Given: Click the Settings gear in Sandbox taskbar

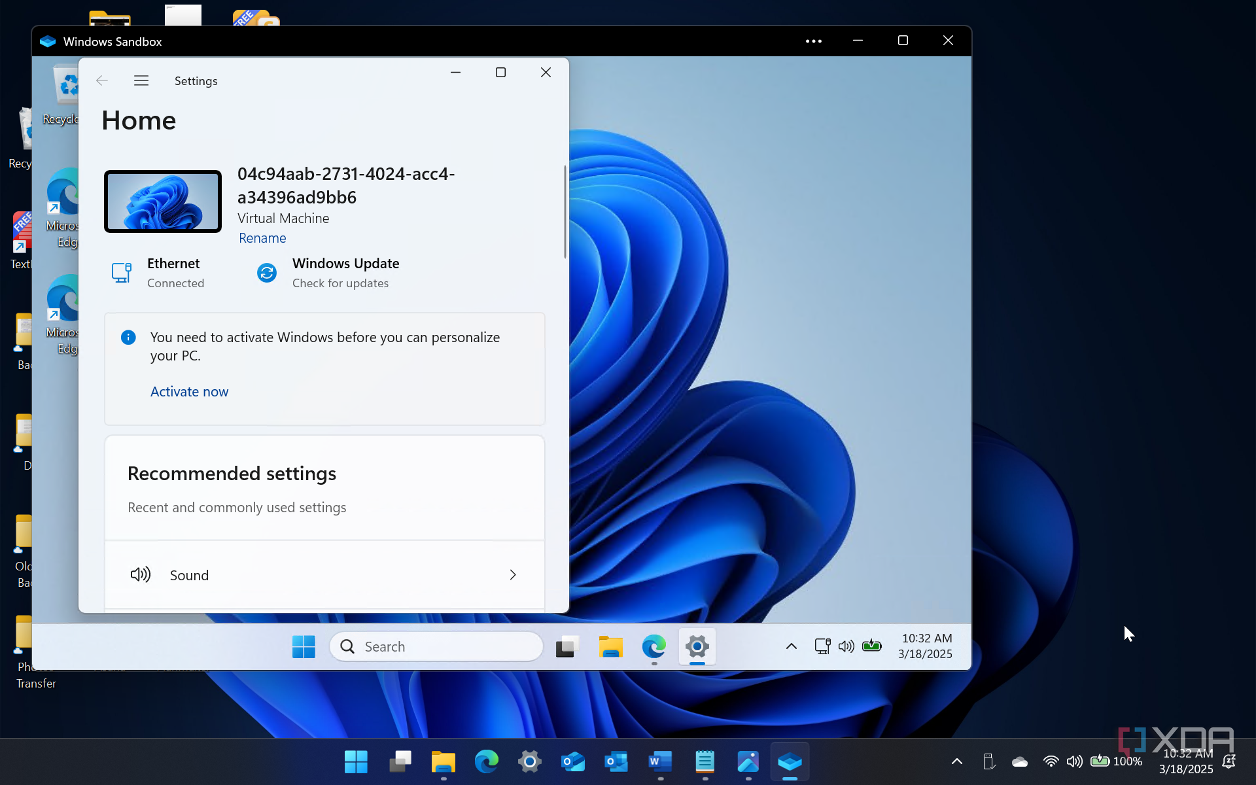Looking at the screenshot, I should [x=697, y=647].
